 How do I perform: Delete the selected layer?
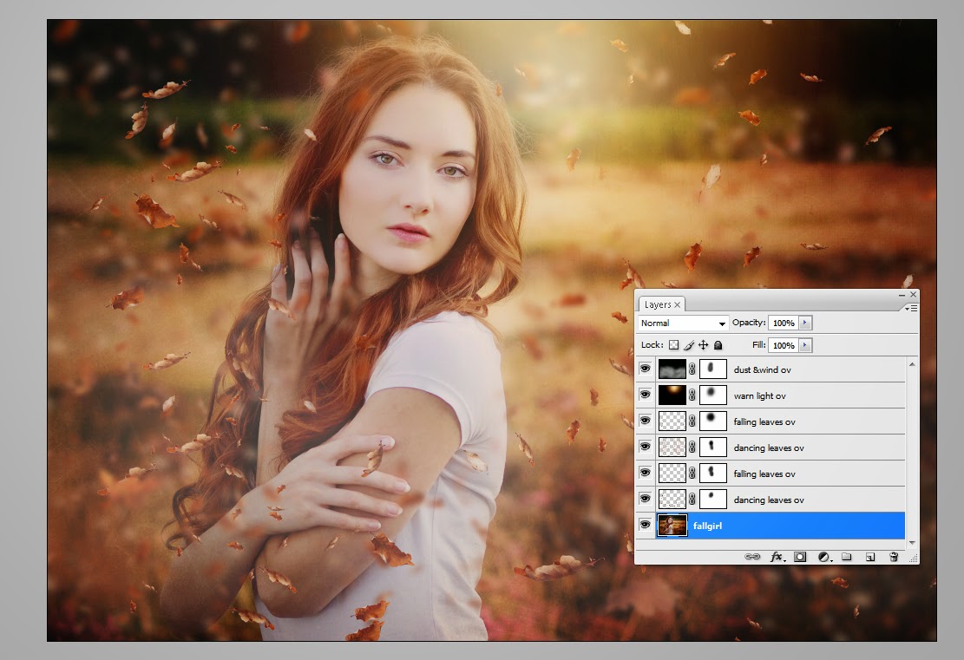(x=894, y=558)
